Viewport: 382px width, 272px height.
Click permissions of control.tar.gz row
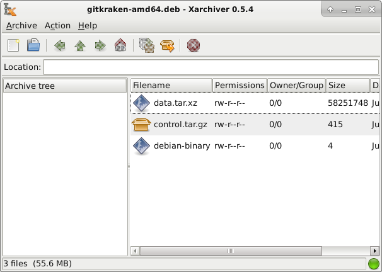[229, 125]
